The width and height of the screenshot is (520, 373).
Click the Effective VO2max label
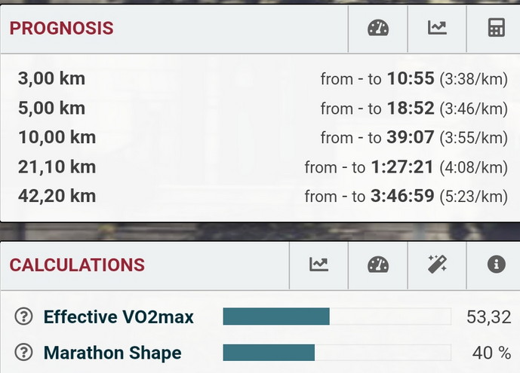118,316
